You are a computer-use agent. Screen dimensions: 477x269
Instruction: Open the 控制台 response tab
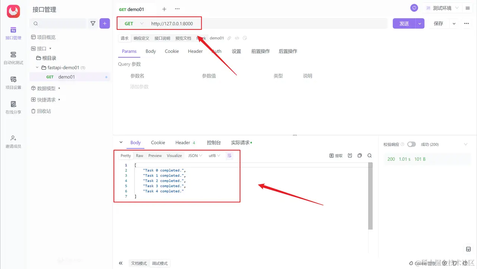click(214, 142)
